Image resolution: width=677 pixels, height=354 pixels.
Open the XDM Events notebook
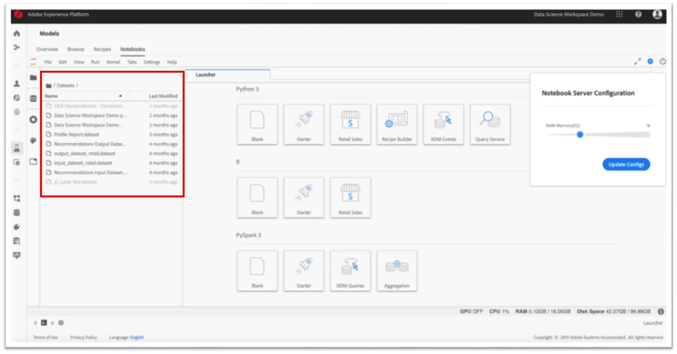444,125
